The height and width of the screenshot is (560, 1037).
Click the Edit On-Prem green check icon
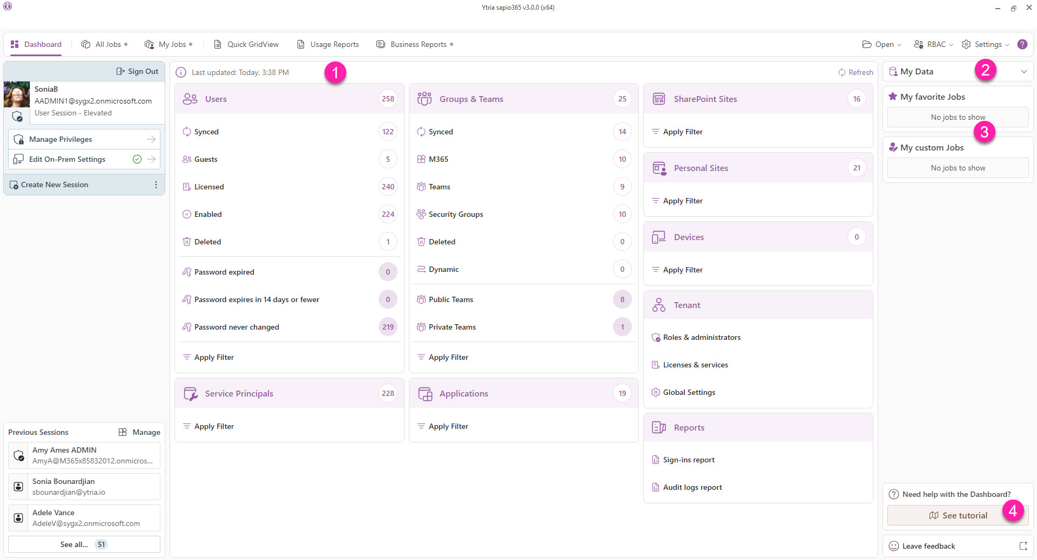pos(137,159)
